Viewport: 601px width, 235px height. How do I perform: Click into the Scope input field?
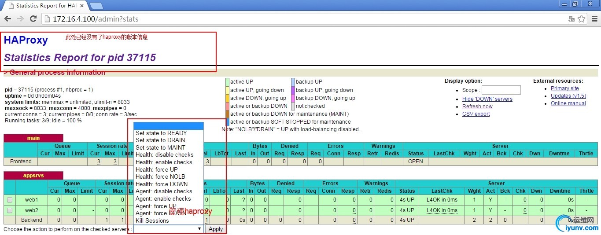tap(501, 90)
